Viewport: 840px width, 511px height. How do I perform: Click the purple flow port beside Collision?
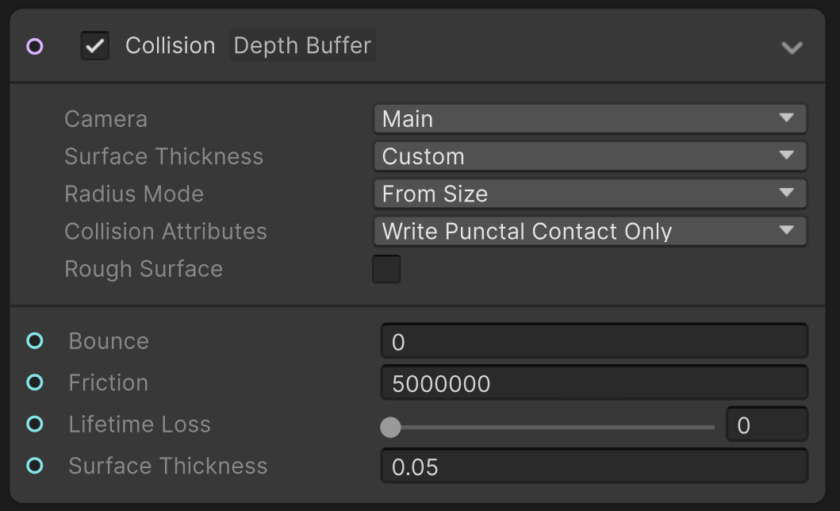coord(35,47)
